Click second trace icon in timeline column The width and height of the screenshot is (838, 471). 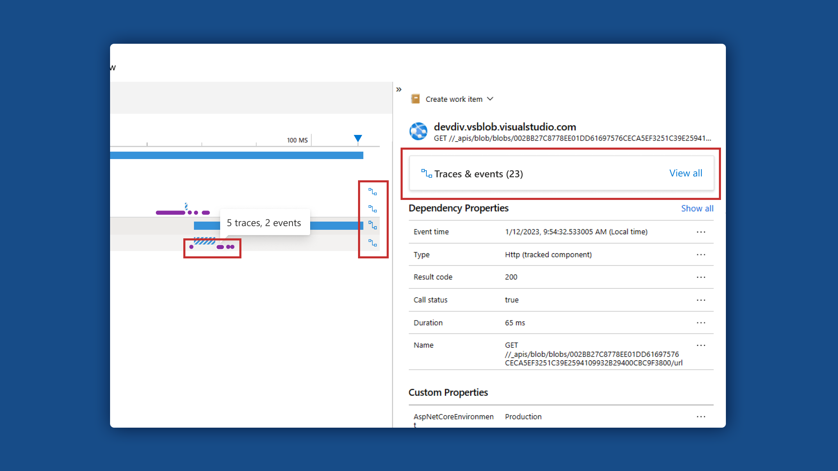(x=372, y=209)
